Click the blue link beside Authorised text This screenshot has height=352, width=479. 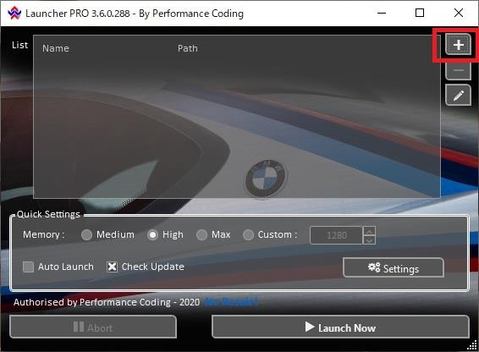click(x=231, y=302)
